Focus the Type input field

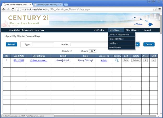43,44
